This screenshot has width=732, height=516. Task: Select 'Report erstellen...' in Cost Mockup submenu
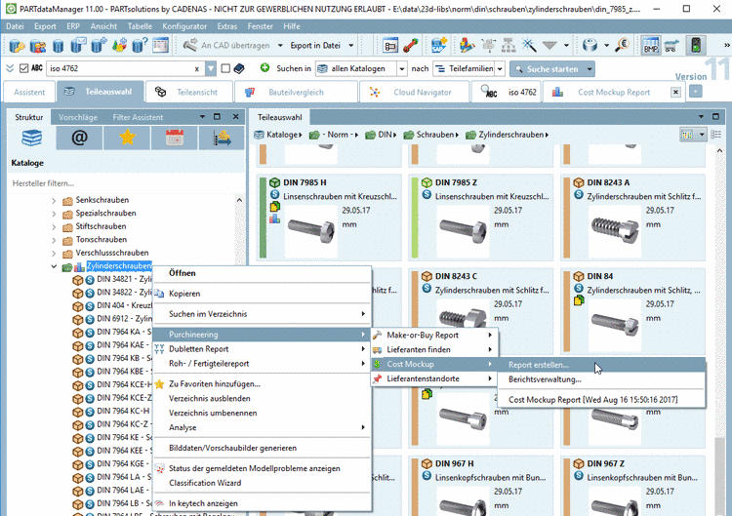[x=538, y=365]
